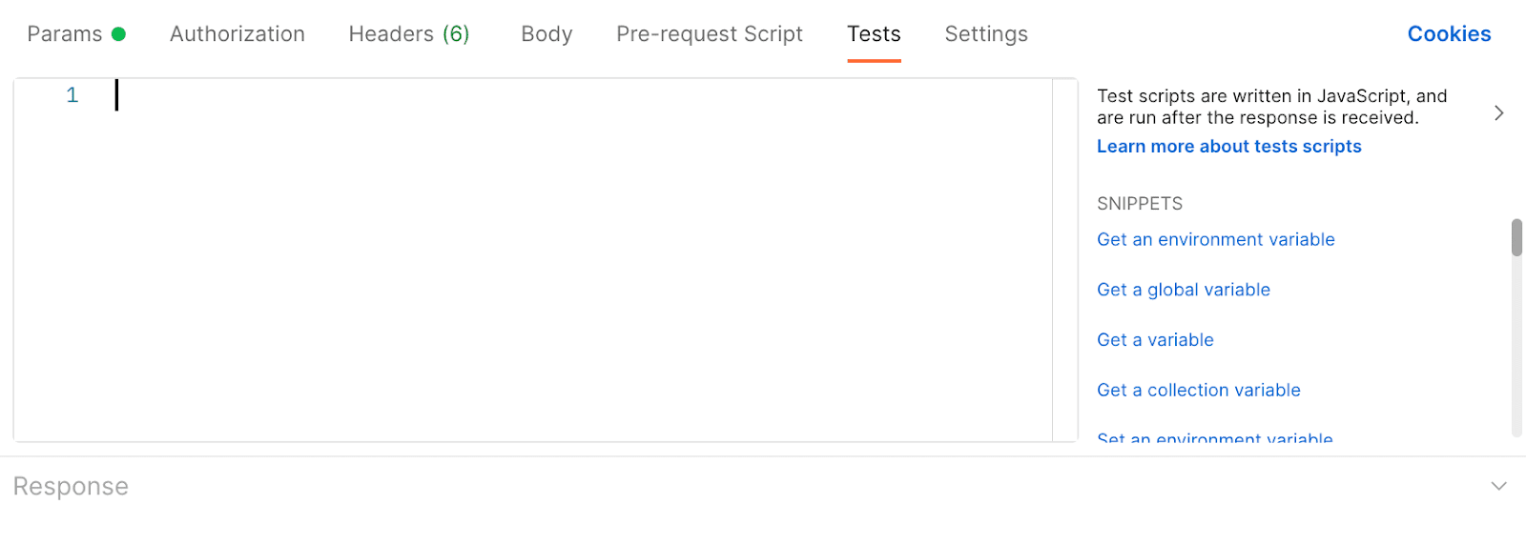Viewport: 1526px width, 545px height.
Task: Expand the Response section chevron
Action: click(1498, 486)
